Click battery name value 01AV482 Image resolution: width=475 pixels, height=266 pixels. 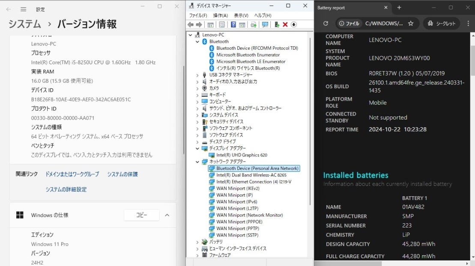(413, 207)
